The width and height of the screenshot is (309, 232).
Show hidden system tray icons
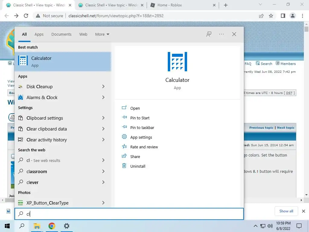(x=255, y=226)
